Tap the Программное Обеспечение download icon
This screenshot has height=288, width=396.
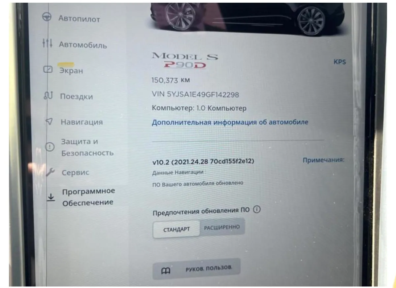[51, 197]
